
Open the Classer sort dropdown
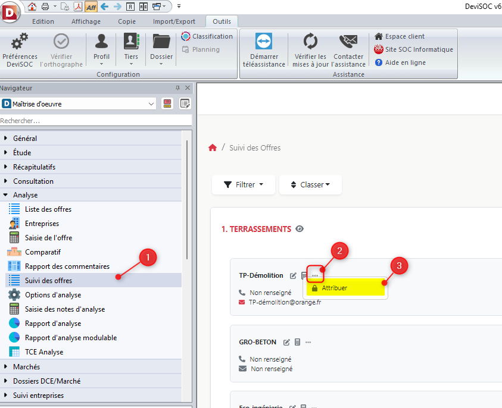310,185
